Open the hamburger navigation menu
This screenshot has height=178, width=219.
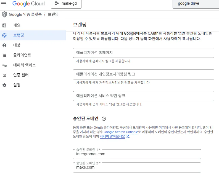pyautogui.click(x=3, y=4)
